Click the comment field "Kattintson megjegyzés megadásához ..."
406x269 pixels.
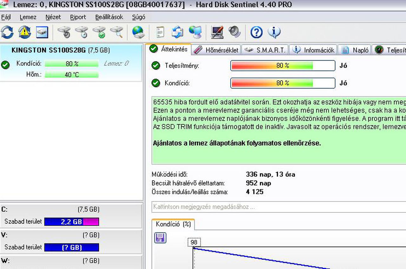pos(279,207)
